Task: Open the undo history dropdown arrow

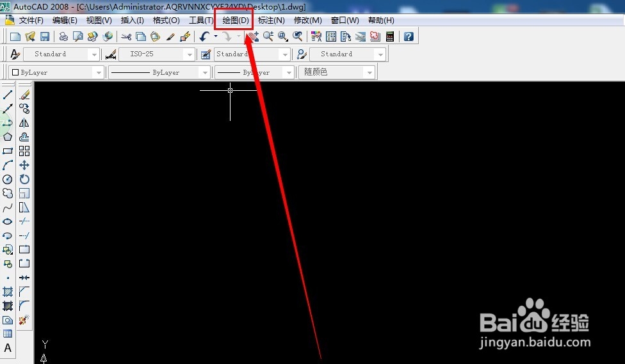Action: 216,36
